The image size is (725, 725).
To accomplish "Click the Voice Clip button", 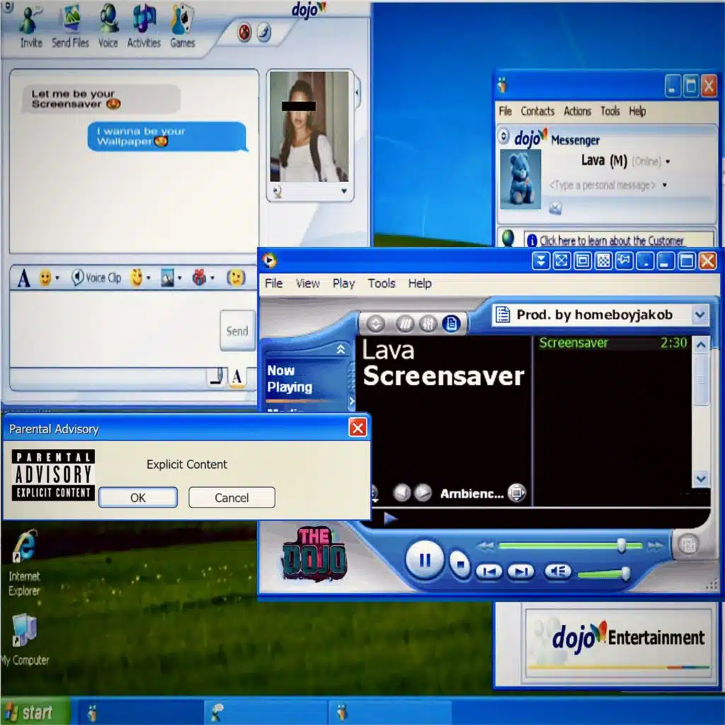I will 96,278.
